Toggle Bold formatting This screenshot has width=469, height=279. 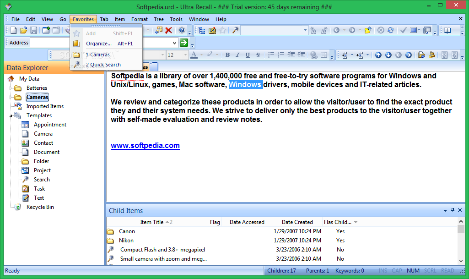(x=227, y=55)
